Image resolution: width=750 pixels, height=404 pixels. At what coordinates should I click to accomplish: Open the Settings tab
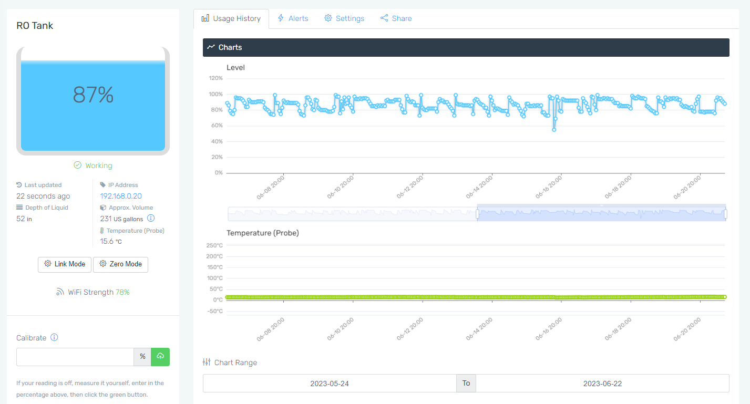click(x=344, y=18)
